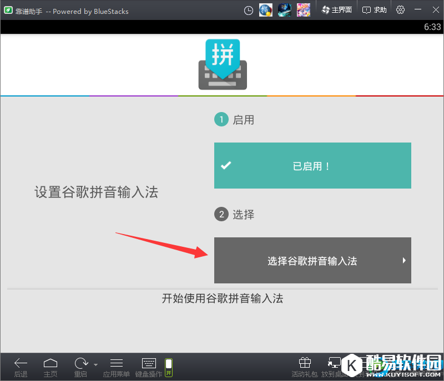
Task: Toggle the green phone switch in bottom bar
Action: pyautogui.click(x=168, y=366)
